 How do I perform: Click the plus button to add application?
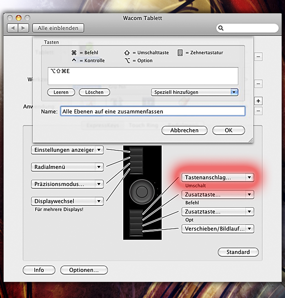click(x=258, y=101)
